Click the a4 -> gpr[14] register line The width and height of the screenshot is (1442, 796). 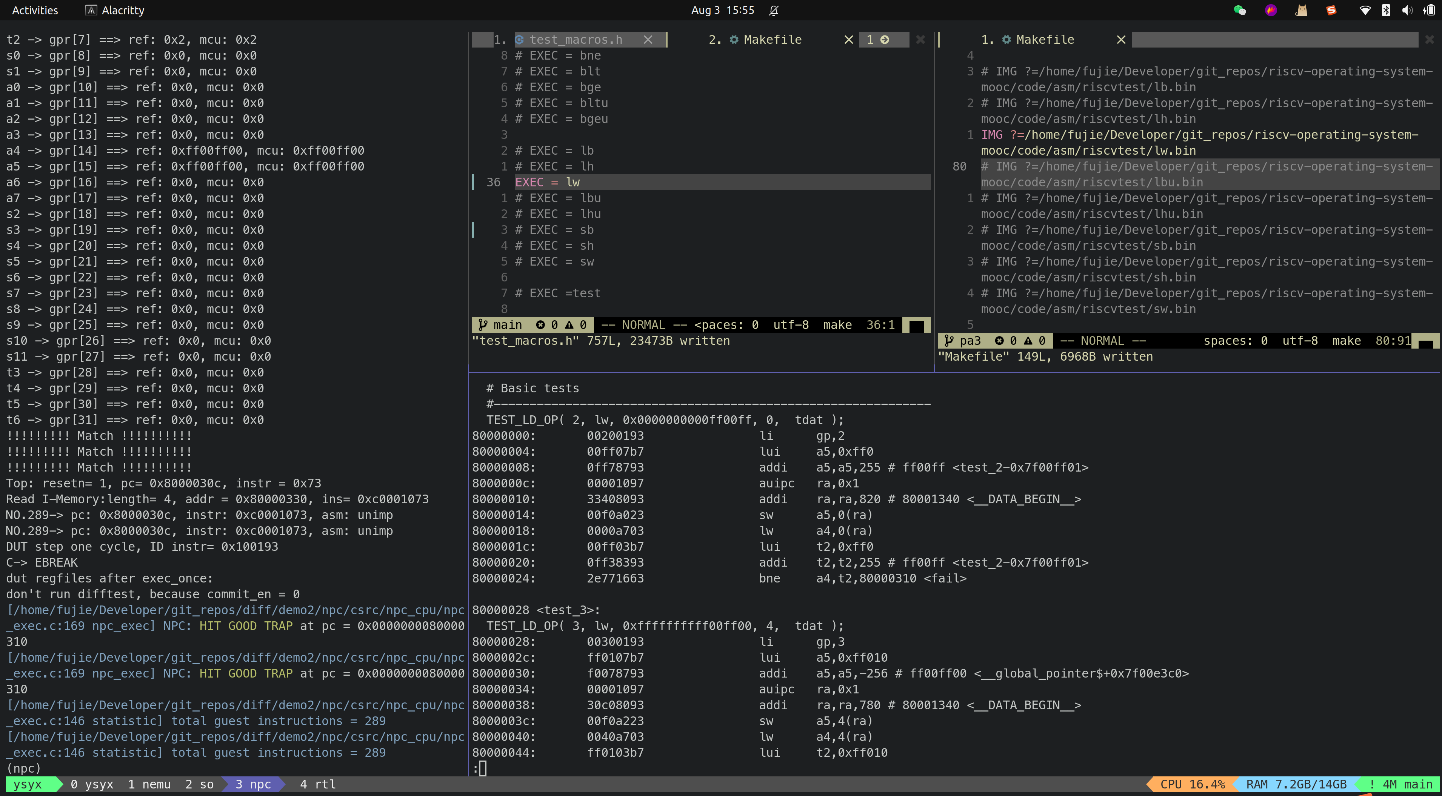185,151
